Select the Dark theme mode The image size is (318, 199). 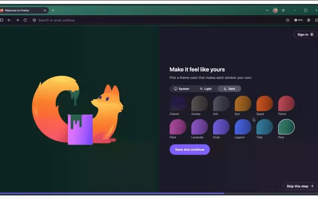coord(230,89)
